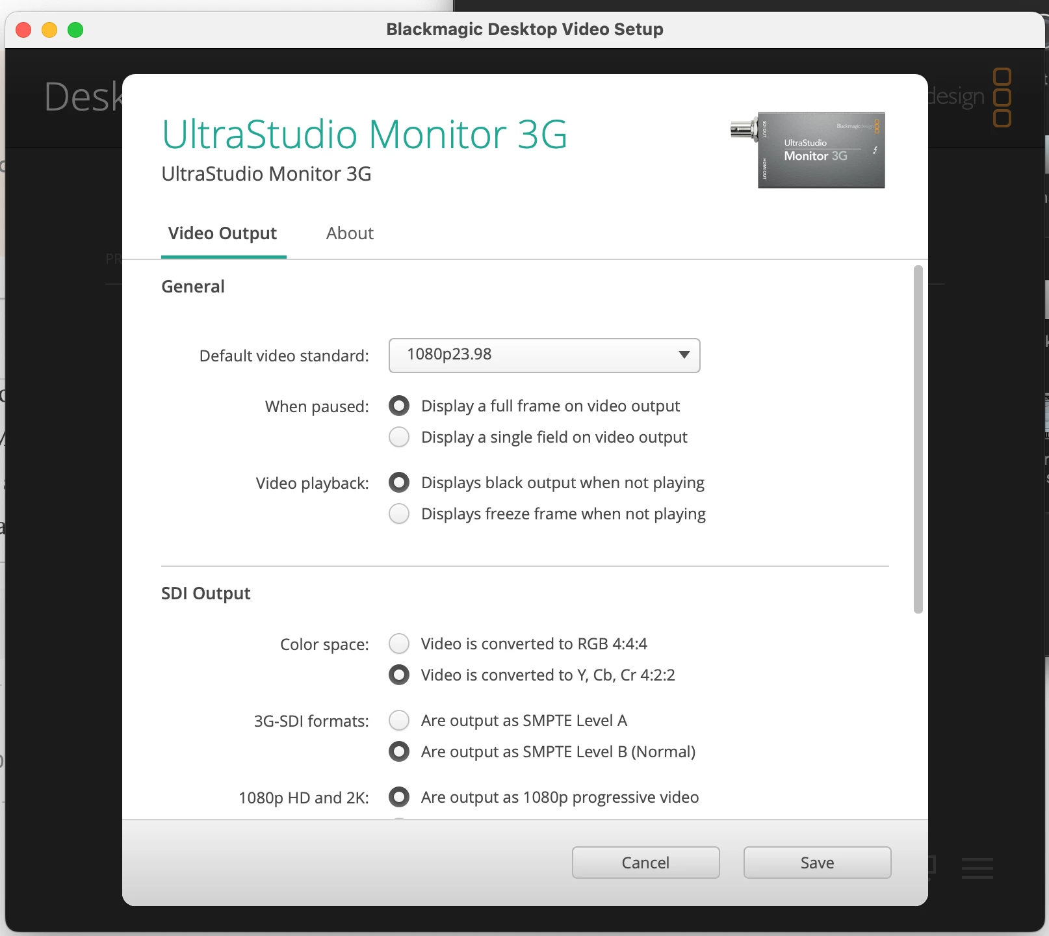This screenshot has width=1049, height=936.
Task: Click the SDI Output section heading
Action: (x=205, y=593)
